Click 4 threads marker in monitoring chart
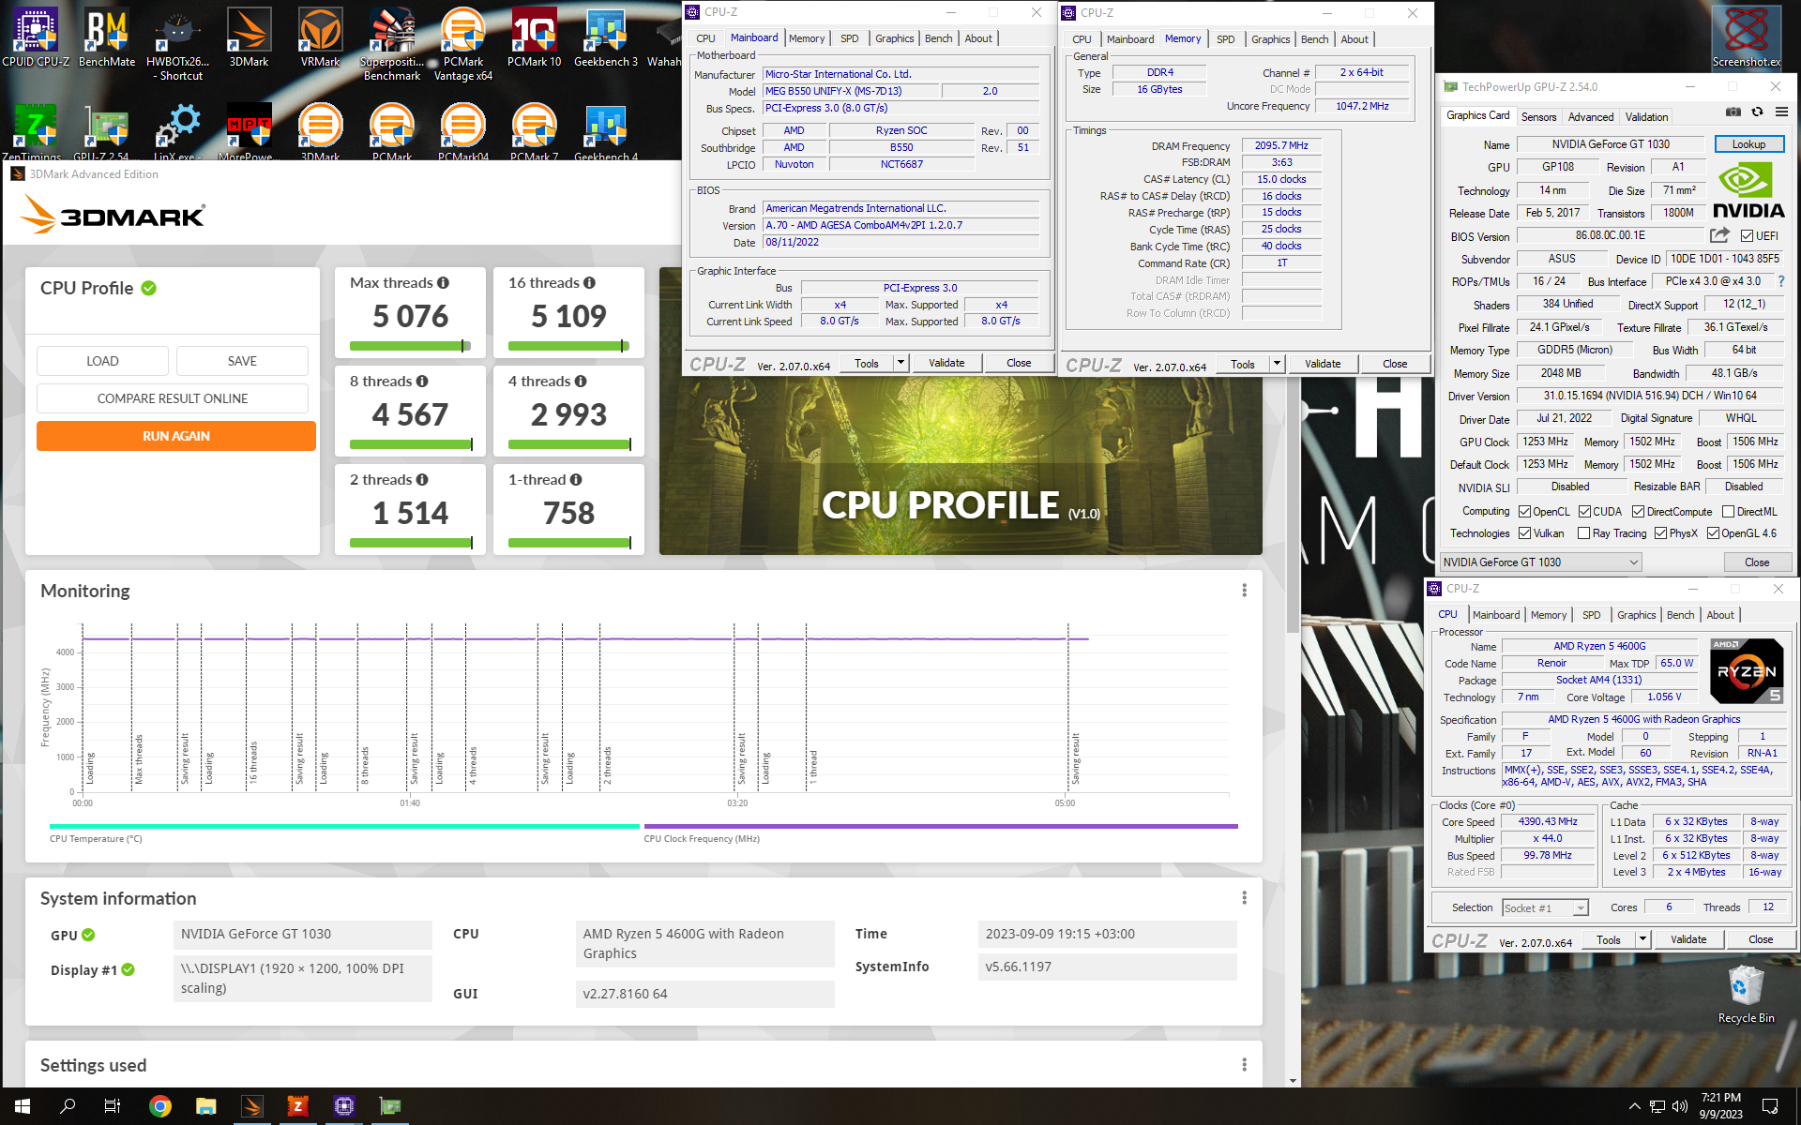 473,765
